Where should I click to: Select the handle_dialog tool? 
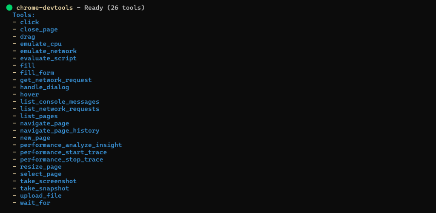tap(44, 87)
